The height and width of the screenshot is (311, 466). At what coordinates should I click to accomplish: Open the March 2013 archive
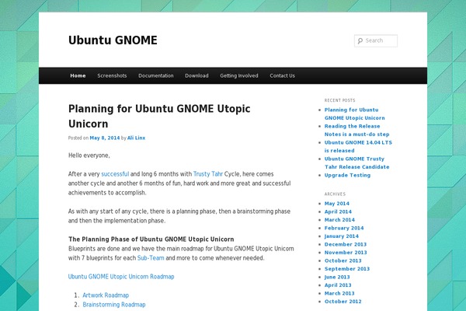click(339, 293)
